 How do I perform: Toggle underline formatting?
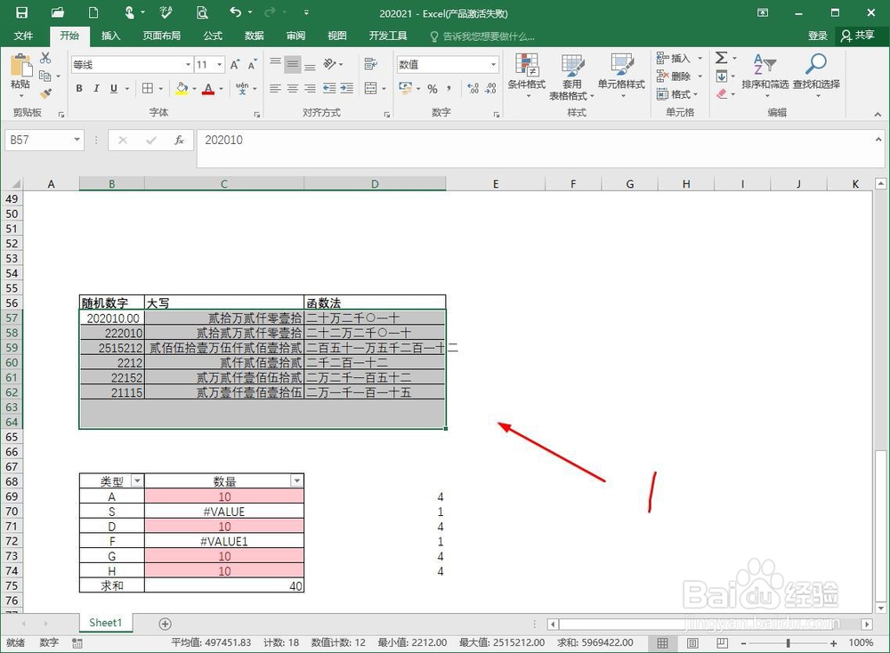[x=114, y=88]
